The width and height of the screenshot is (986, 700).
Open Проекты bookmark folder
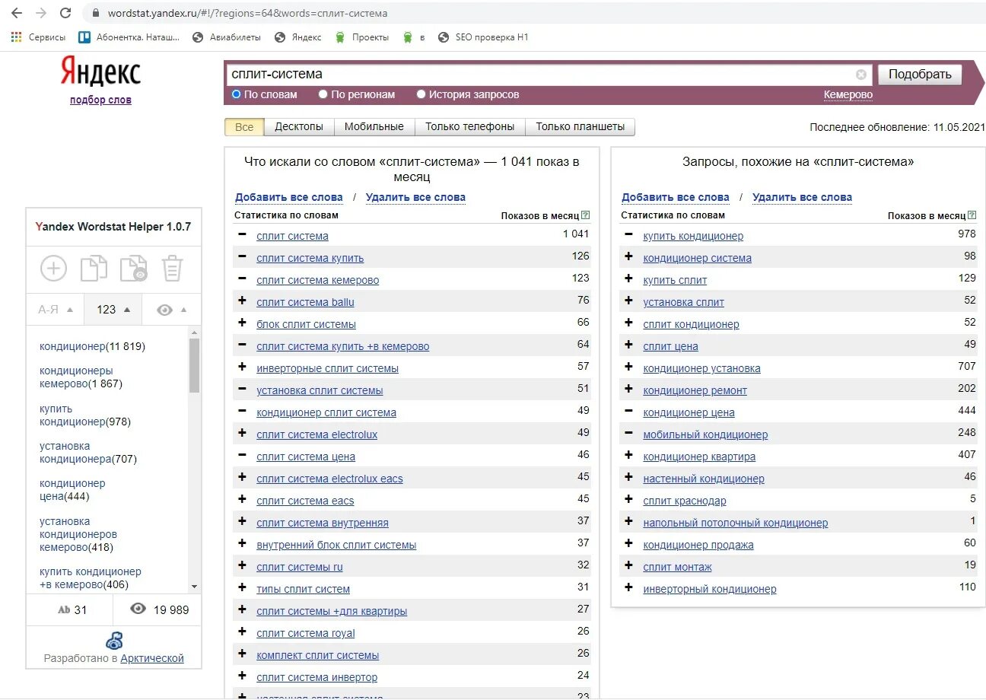pos(362,37)
